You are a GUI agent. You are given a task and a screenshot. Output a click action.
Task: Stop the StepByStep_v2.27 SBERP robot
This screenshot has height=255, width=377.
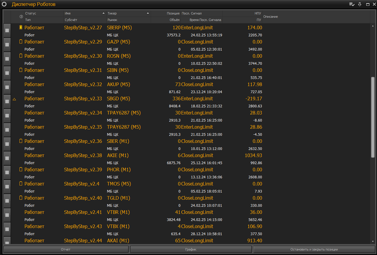[7, 30]
